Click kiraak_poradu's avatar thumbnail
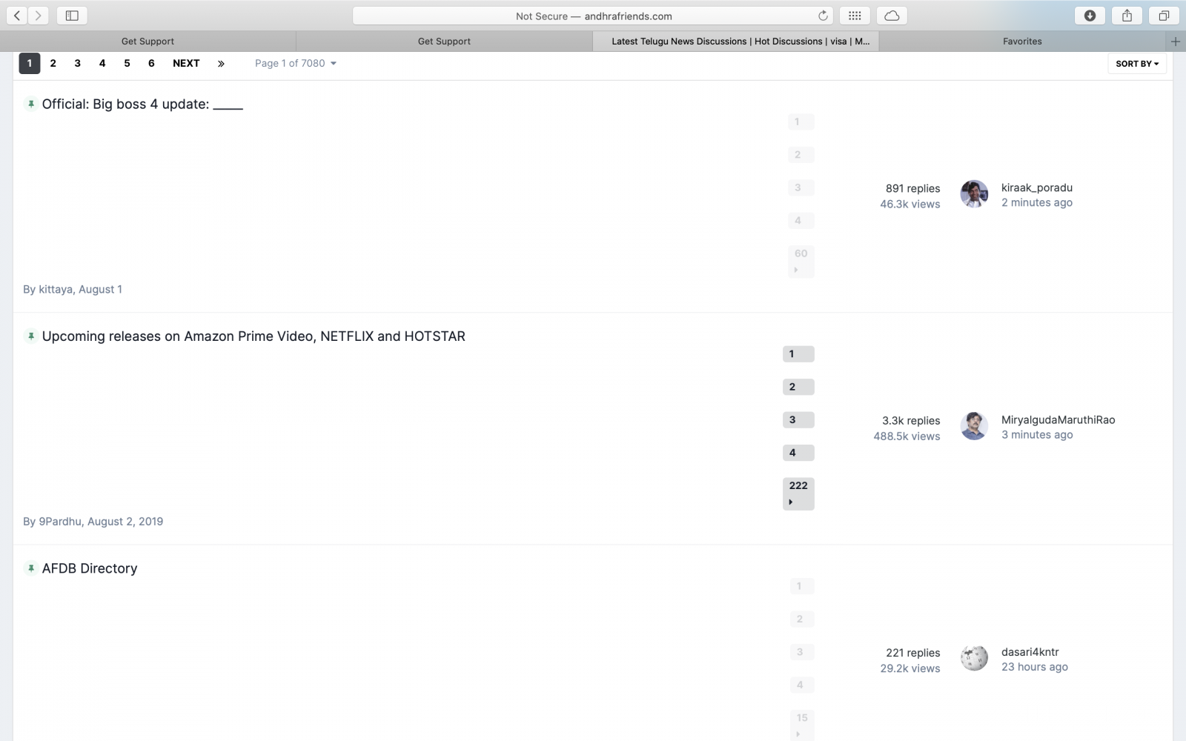This screenshot has height=741, width=1186. coord(974,194)
